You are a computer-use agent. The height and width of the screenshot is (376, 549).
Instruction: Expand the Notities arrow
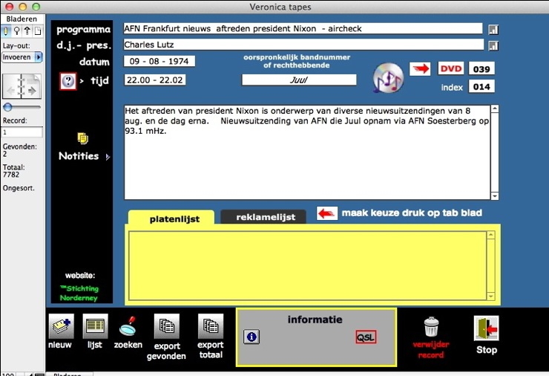pos(108,157)
